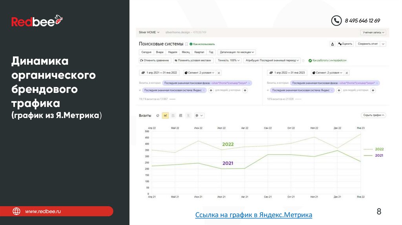The image size is (402, 225).
Task: Add people condition plus in left segment
Action: 245,91
